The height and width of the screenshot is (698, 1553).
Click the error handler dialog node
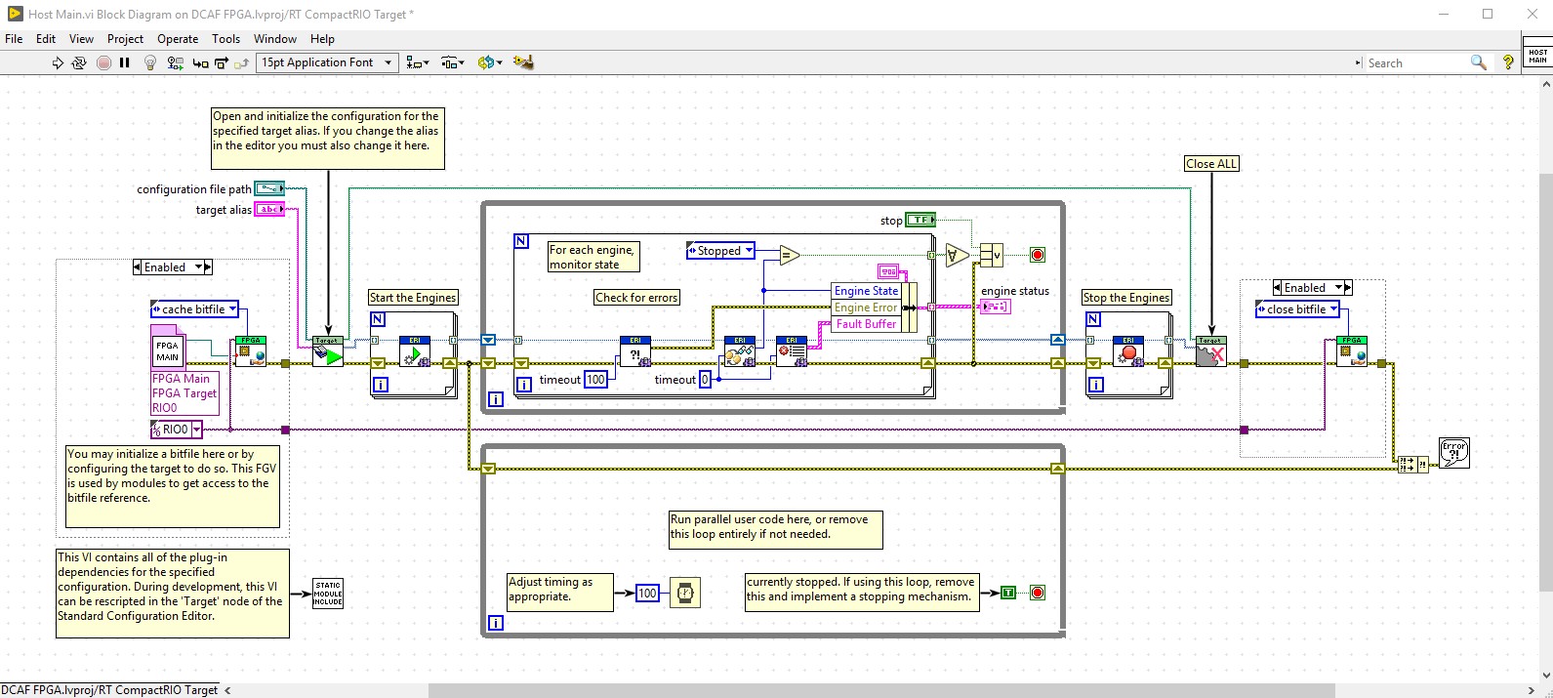tap(1454, 453)
